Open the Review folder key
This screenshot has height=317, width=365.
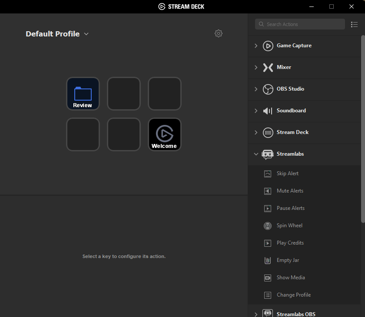[x=83, y=94]
